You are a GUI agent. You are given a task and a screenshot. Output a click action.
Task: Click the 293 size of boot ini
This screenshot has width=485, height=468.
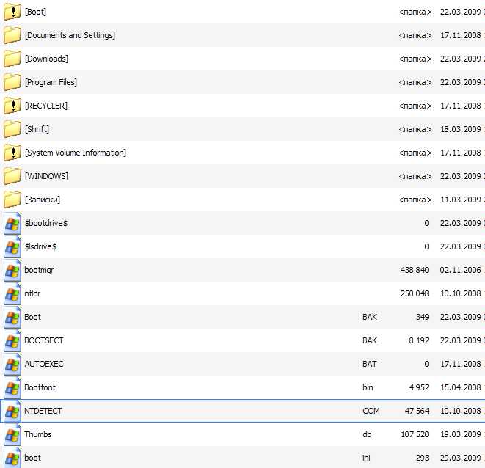pyautogui.click(x=423, y=458)
